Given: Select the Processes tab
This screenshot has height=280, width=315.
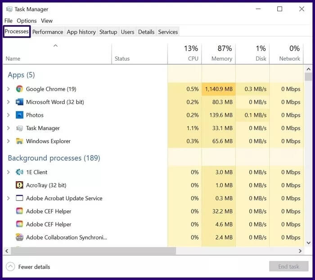Looking at the screenshot, I should [x=17, y=31].
